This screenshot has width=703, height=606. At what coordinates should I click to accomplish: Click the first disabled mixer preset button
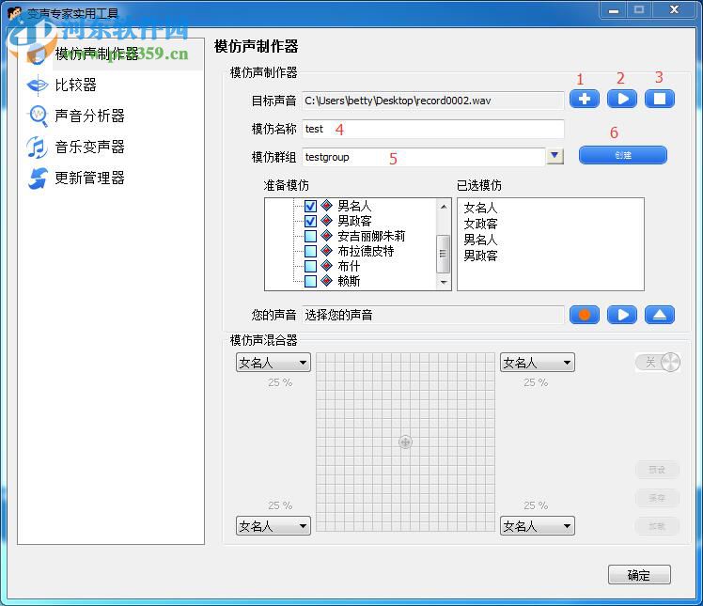point(657,470)
